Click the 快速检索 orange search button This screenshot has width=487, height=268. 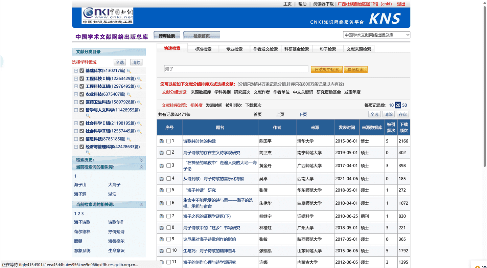355,69
